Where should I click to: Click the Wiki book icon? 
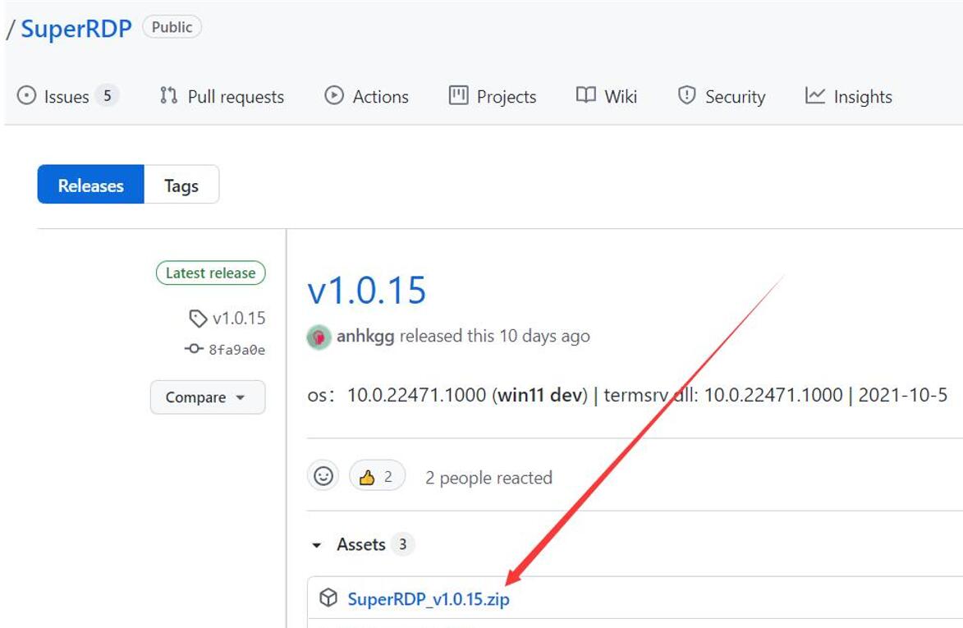point(586,95)
